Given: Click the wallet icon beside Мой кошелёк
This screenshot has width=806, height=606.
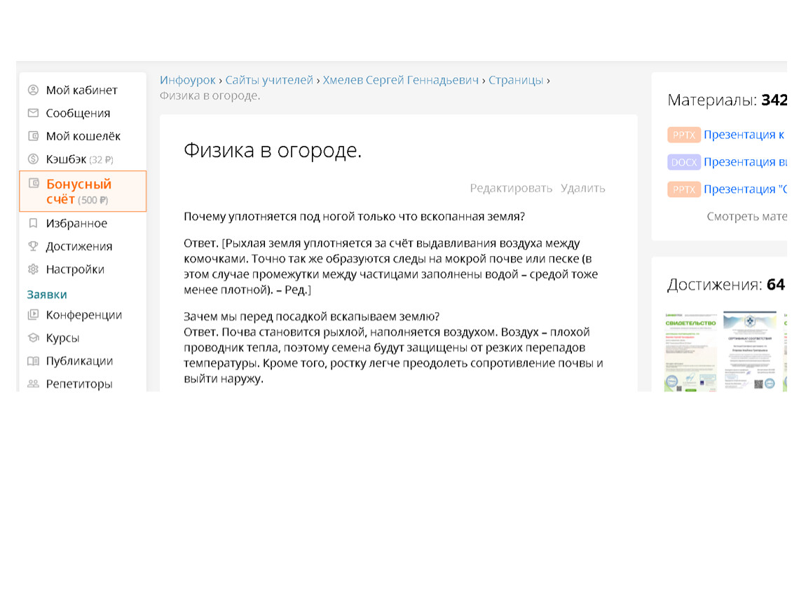Looking at the screenshot, I should pyautogui.click(x=33, y=136).
